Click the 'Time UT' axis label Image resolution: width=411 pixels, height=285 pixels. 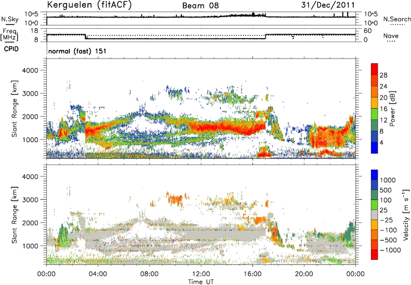tap(201, 282)
